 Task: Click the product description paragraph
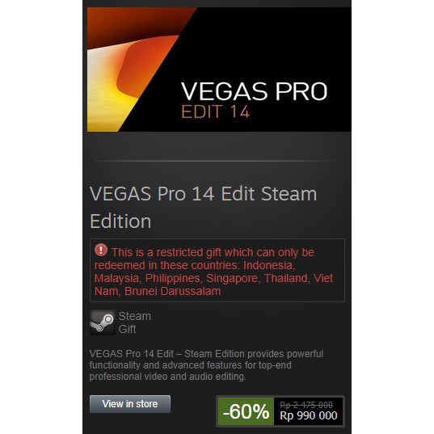(206, 365)
